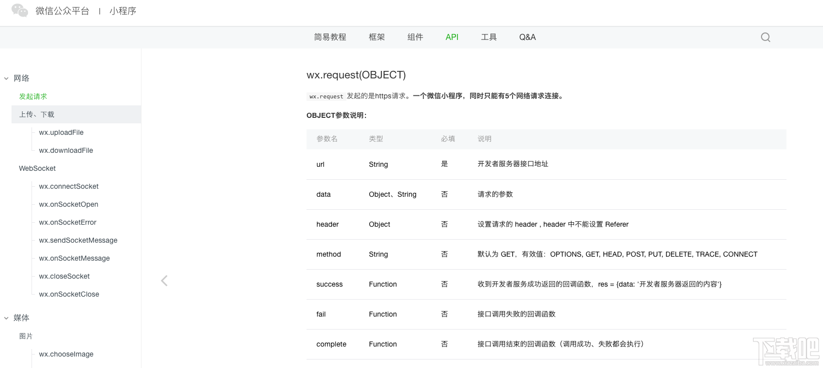The height and width of the screenshot is (368, 823).
Task: Click 接口调用失败的回调函数 description
Action: click(x=516, y=314)
